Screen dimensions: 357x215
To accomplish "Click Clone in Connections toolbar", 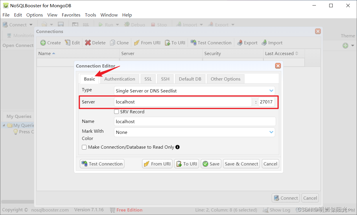I will tap(119, 43).
